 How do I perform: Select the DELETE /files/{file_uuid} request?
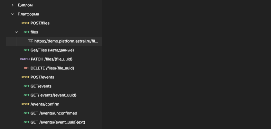click(52, 68)
